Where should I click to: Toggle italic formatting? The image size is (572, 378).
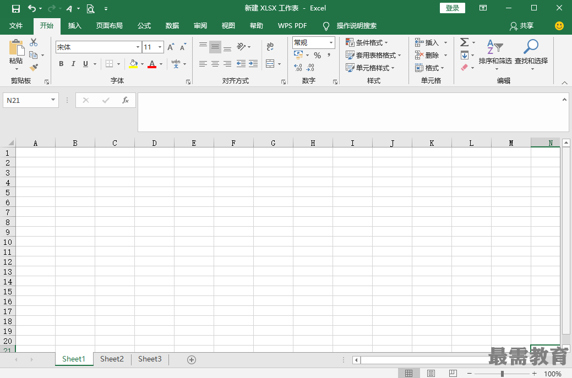tap(73, 64)
